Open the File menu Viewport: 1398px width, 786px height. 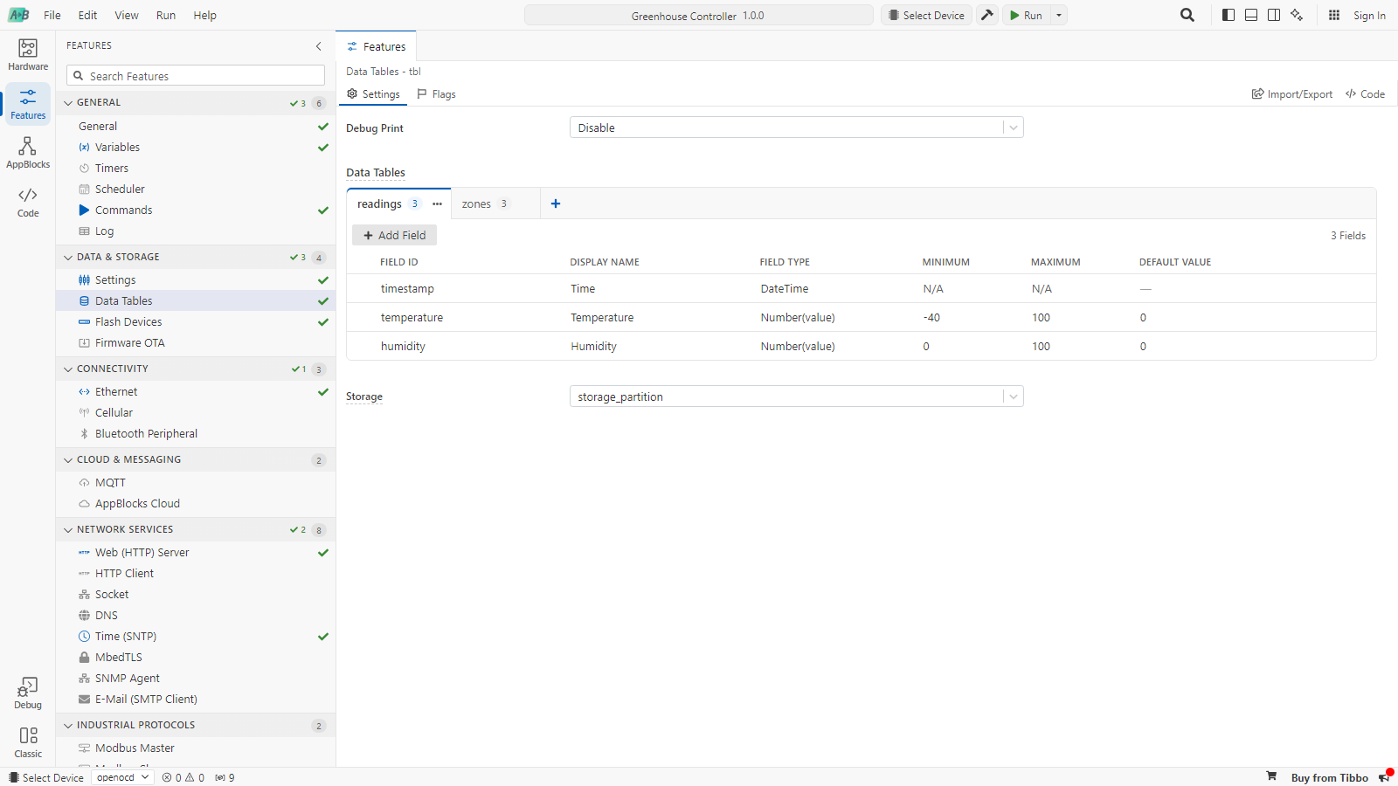[x=52, y=15]
